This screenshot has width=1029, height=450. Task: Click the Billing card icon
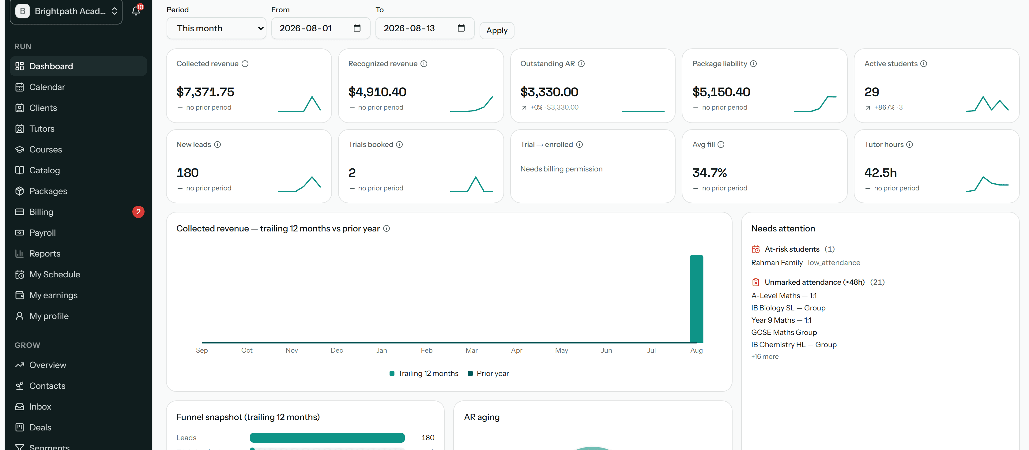tap(20, 212)
